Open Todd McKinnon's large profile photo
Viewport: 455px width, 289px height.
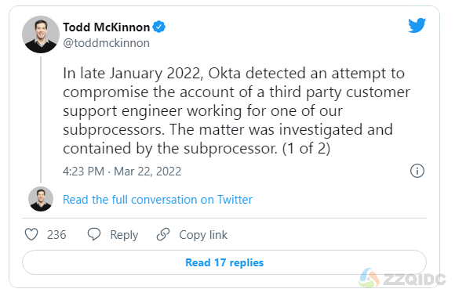[41, 34]
